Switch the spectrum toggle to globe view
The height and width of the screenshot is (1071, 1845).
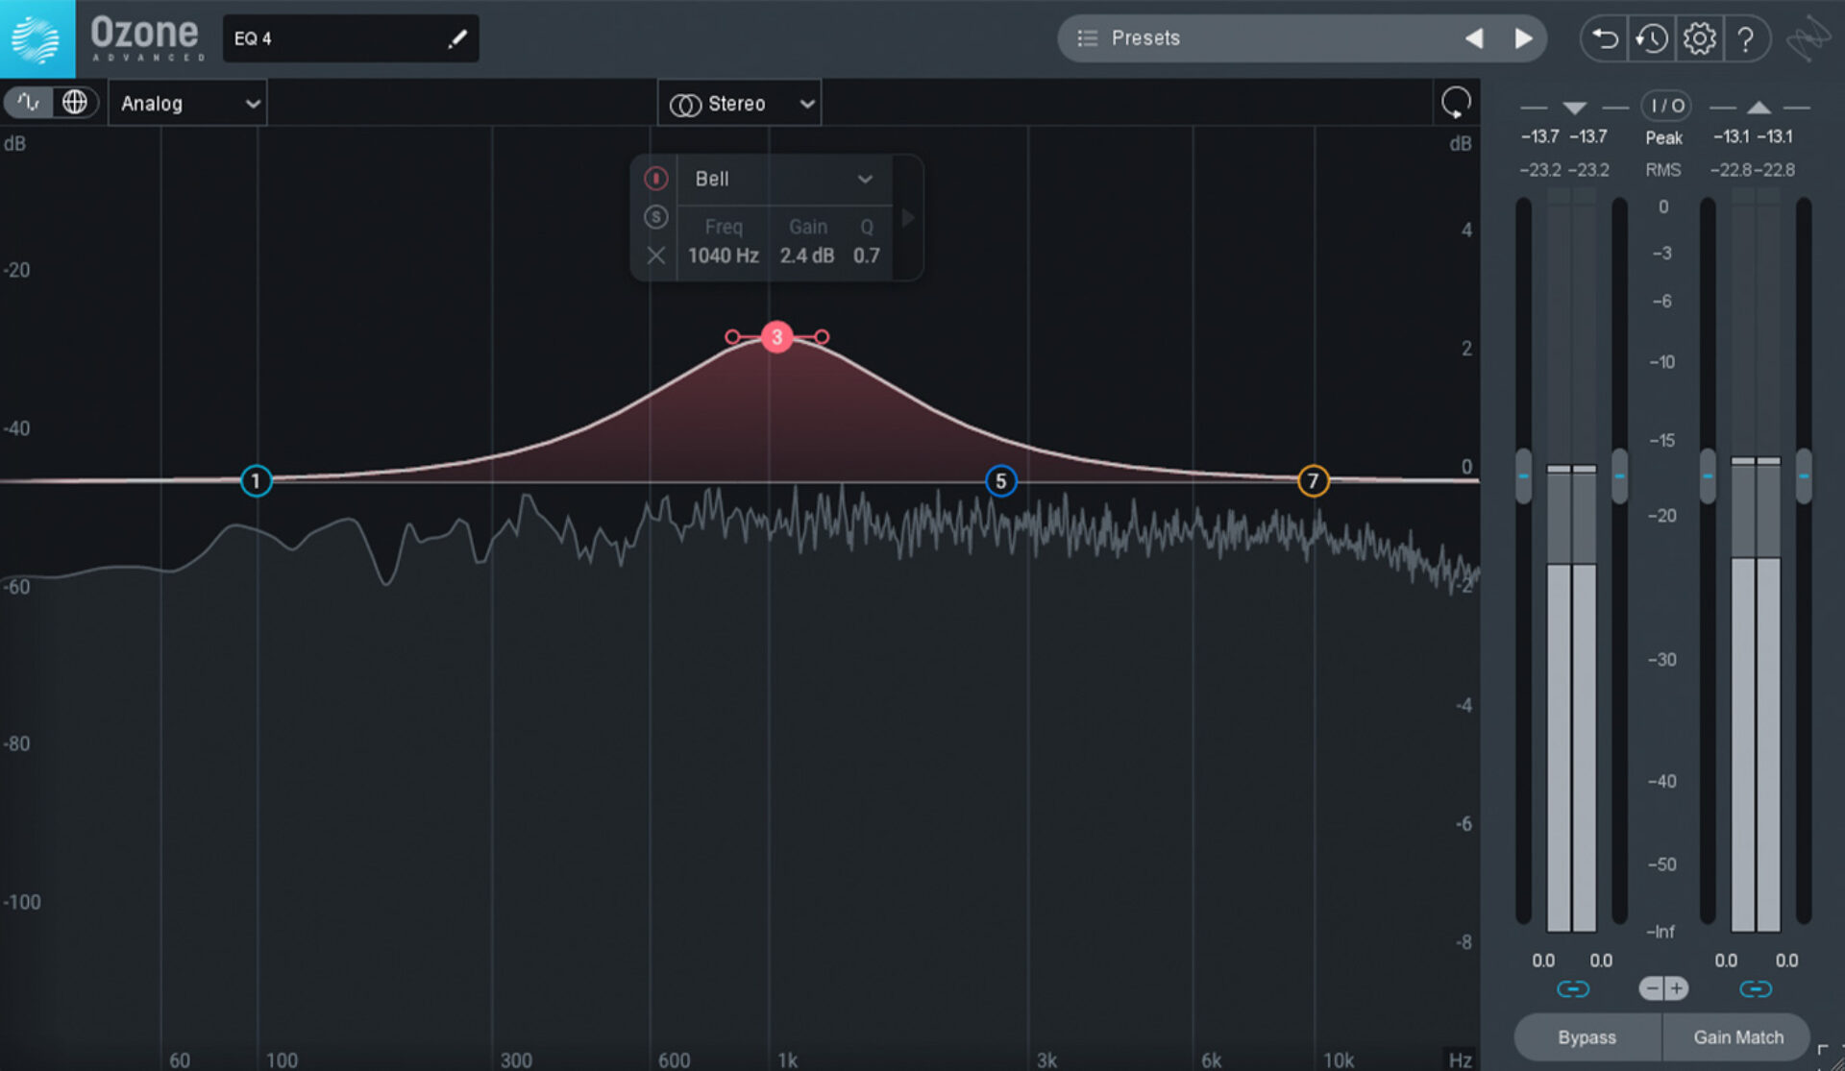click(76, 102)
